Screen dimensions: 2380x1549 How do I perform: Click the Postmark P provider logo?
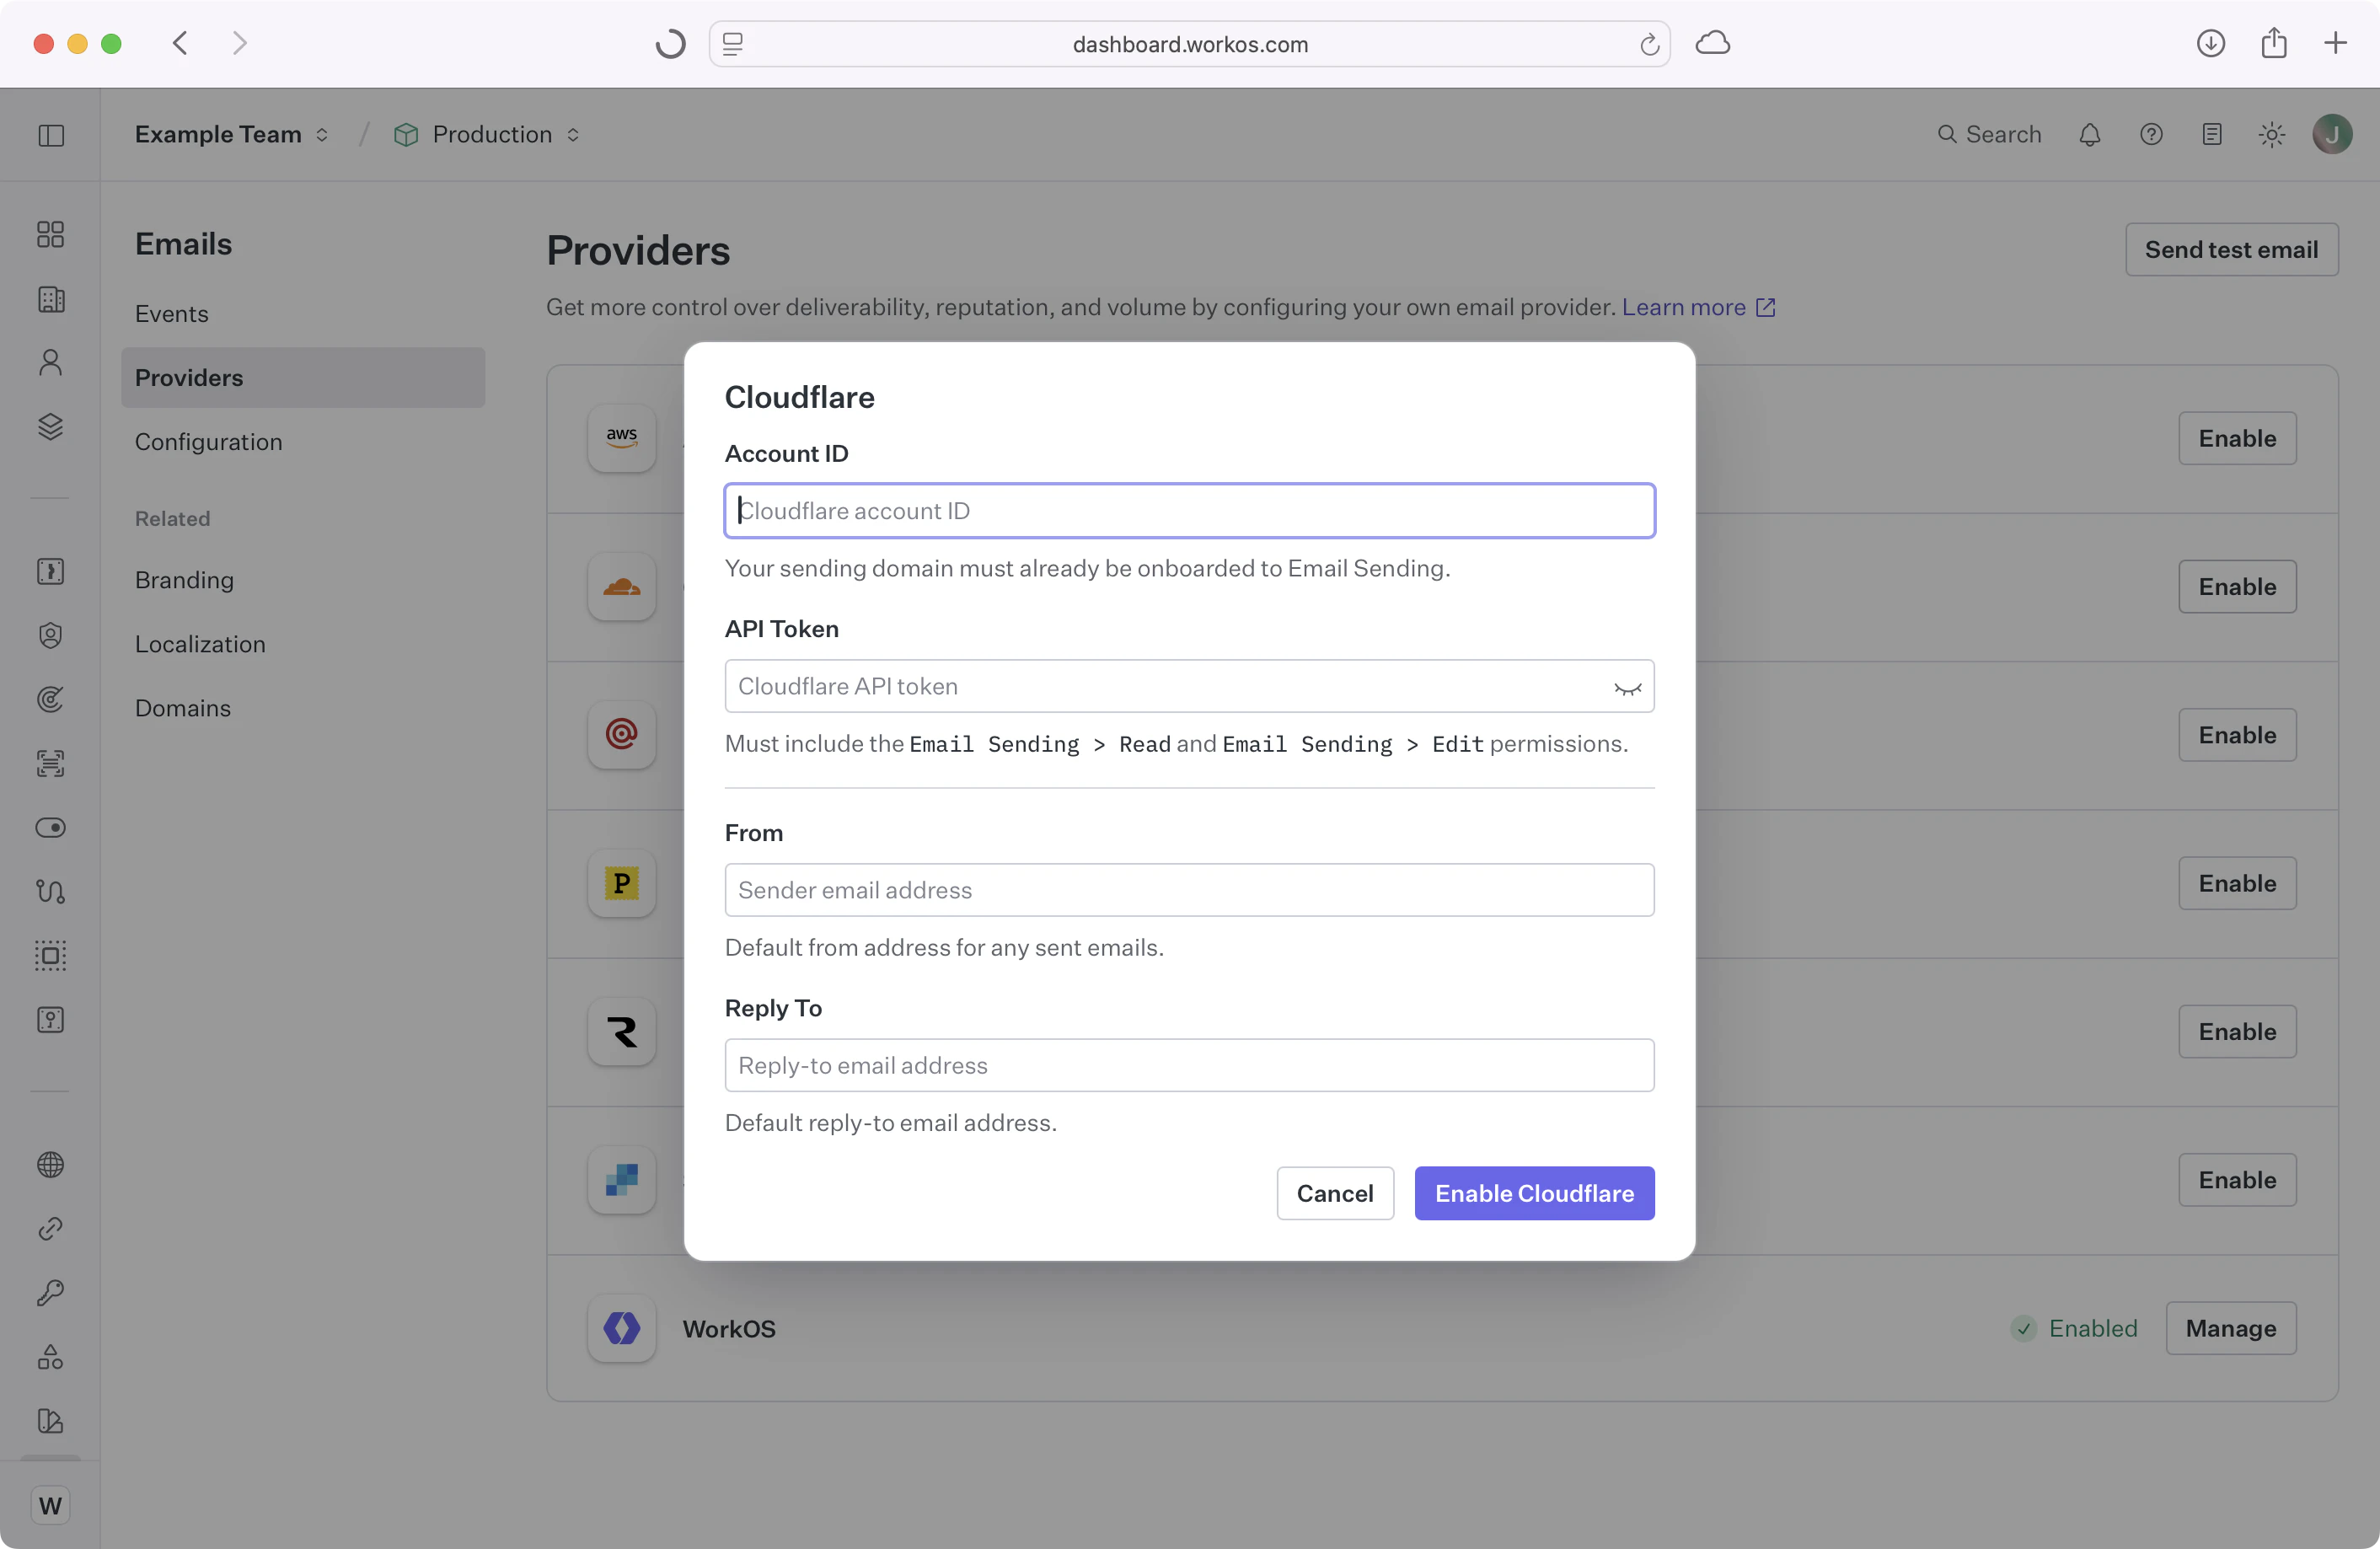pyautogui.click(x=621, y=883)
